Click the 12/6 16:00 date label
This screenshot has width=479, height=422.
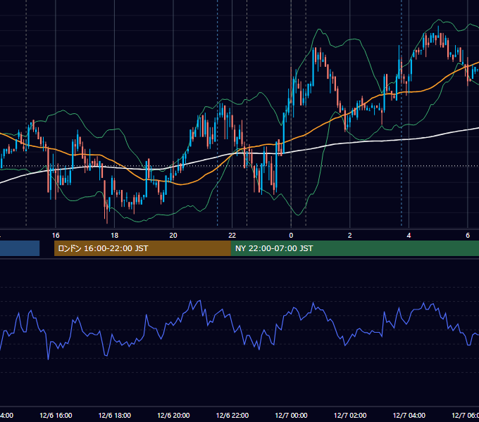(56, 415)
